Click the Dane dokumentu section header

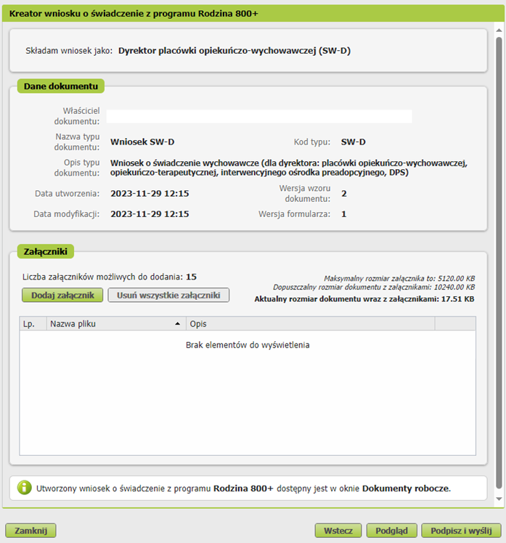tap(61, 86)
